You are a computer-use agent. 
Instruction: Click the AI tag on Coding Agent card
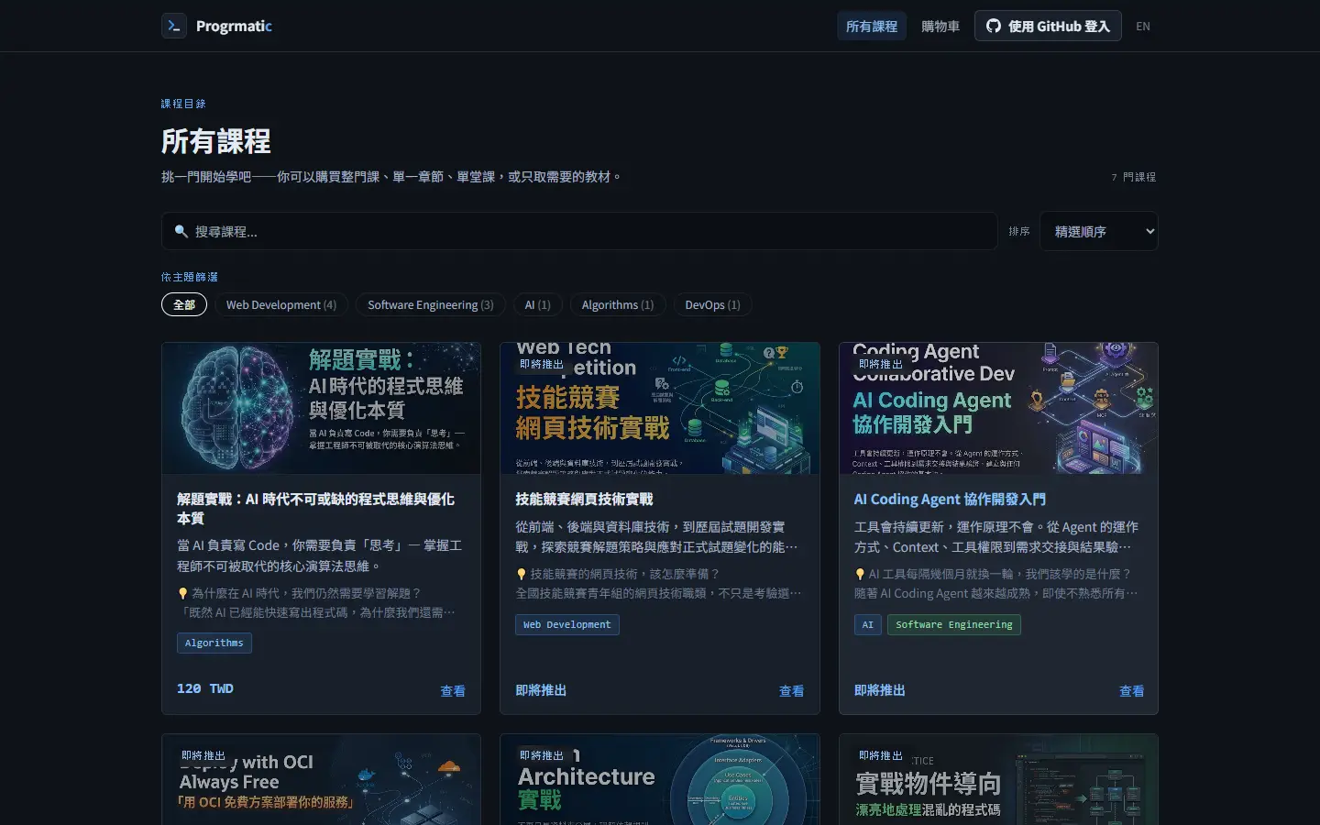(x=868, y=624)
